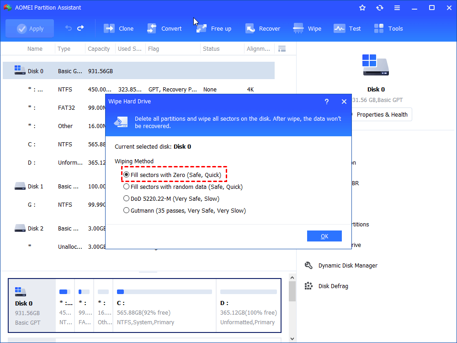This screenshot has width=457, height=343.
Task: Select the 450.00 NTFS recovery partition row
Action: [x=139, y=89]
